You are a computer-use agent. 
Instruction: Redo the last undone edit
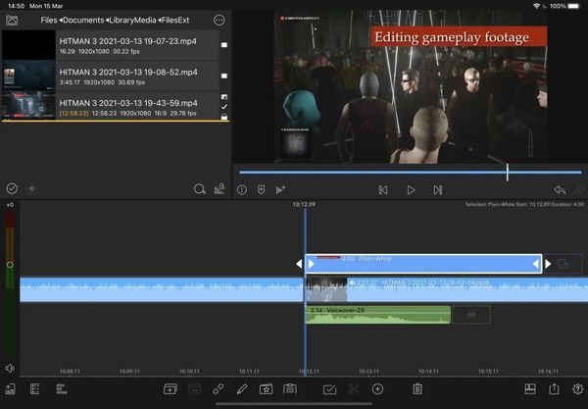(580, 190)
